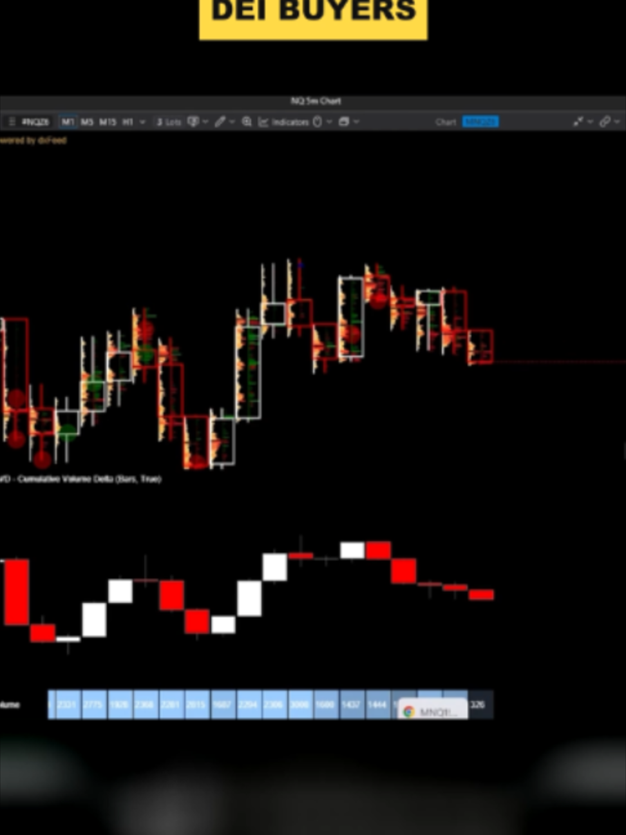Select the M1 timeframe button
The width and height of the screenshot is (626, 835).
(x=68, y=122)
